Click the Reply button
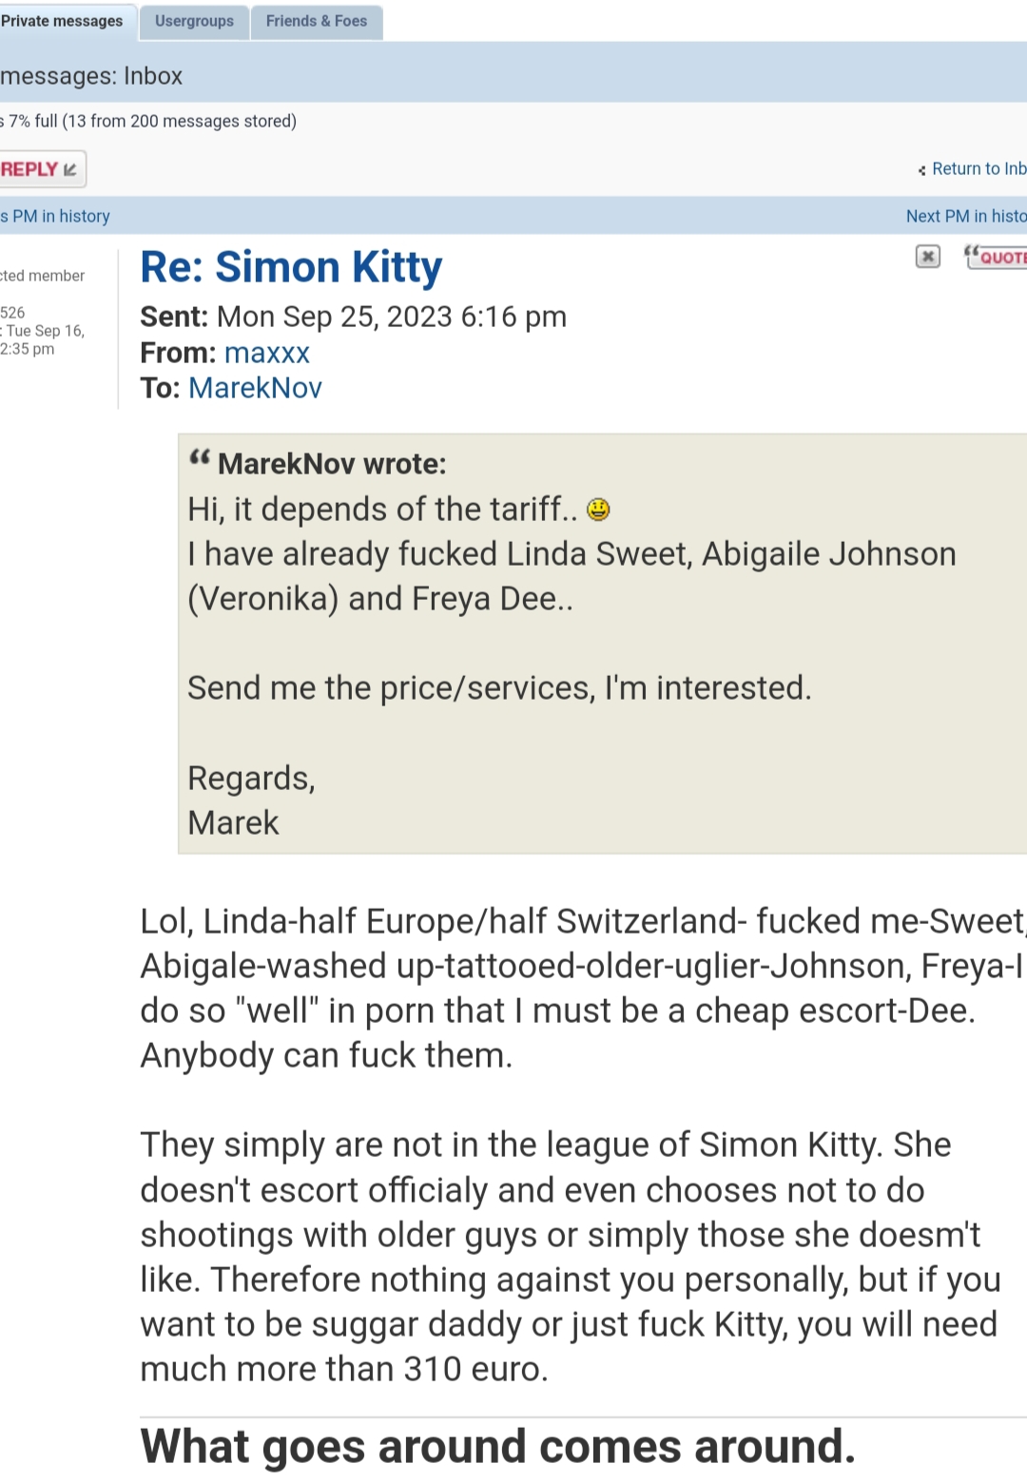This screenshot has width=1027, height=1482. (41, 169)
